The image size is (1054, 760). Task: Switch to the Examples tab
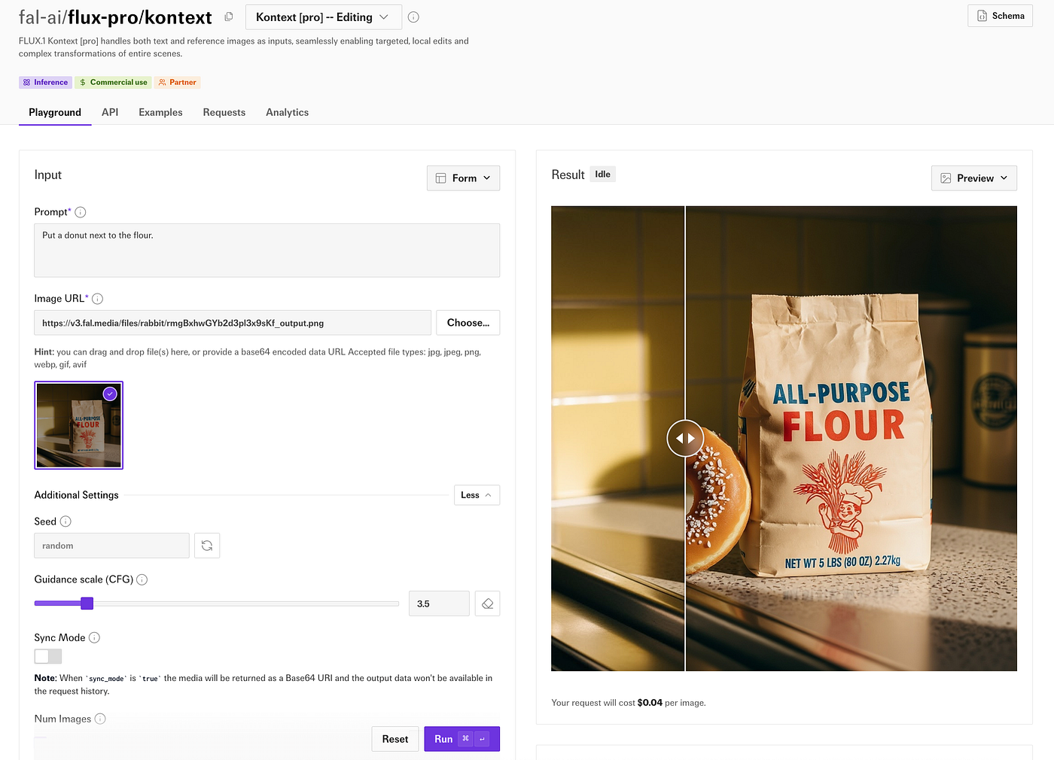160,112
